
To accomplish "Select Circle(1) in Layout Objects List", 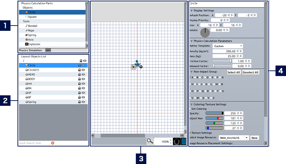I will pos(53,70).
